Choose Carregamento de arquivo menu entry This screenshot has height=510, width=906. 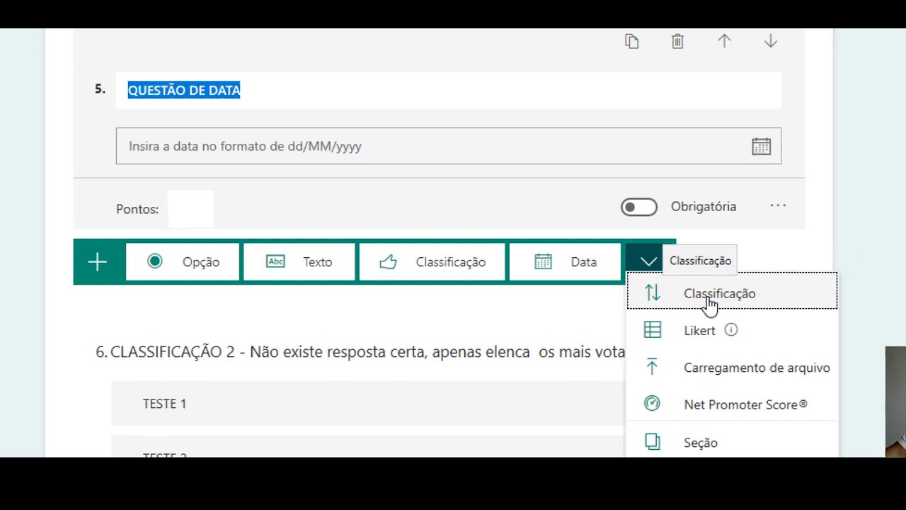(732, 368)
